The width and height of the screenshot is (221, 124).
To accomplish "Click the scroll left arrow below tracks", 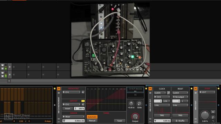I will (x=9, y=81).
